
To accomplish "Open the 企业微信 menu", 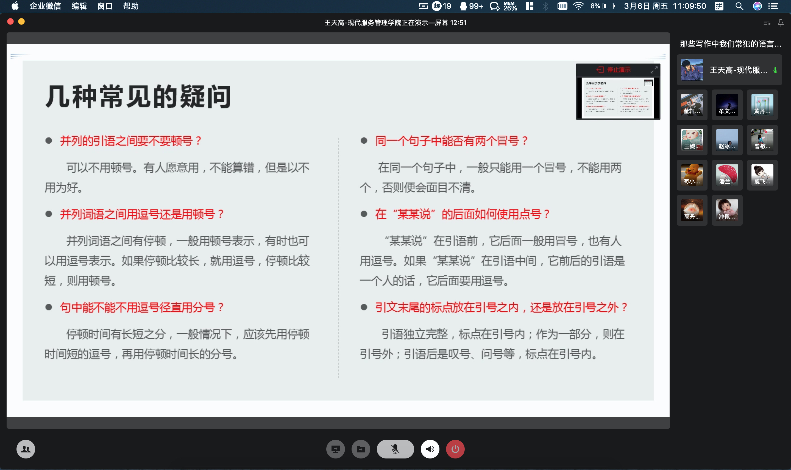I will pyautogui.click(x=45, y=6).
